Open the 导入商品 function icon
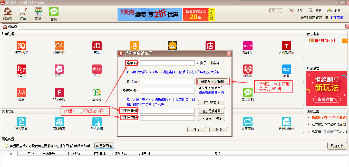Viewport: 349px width, 167px height. 22,122
